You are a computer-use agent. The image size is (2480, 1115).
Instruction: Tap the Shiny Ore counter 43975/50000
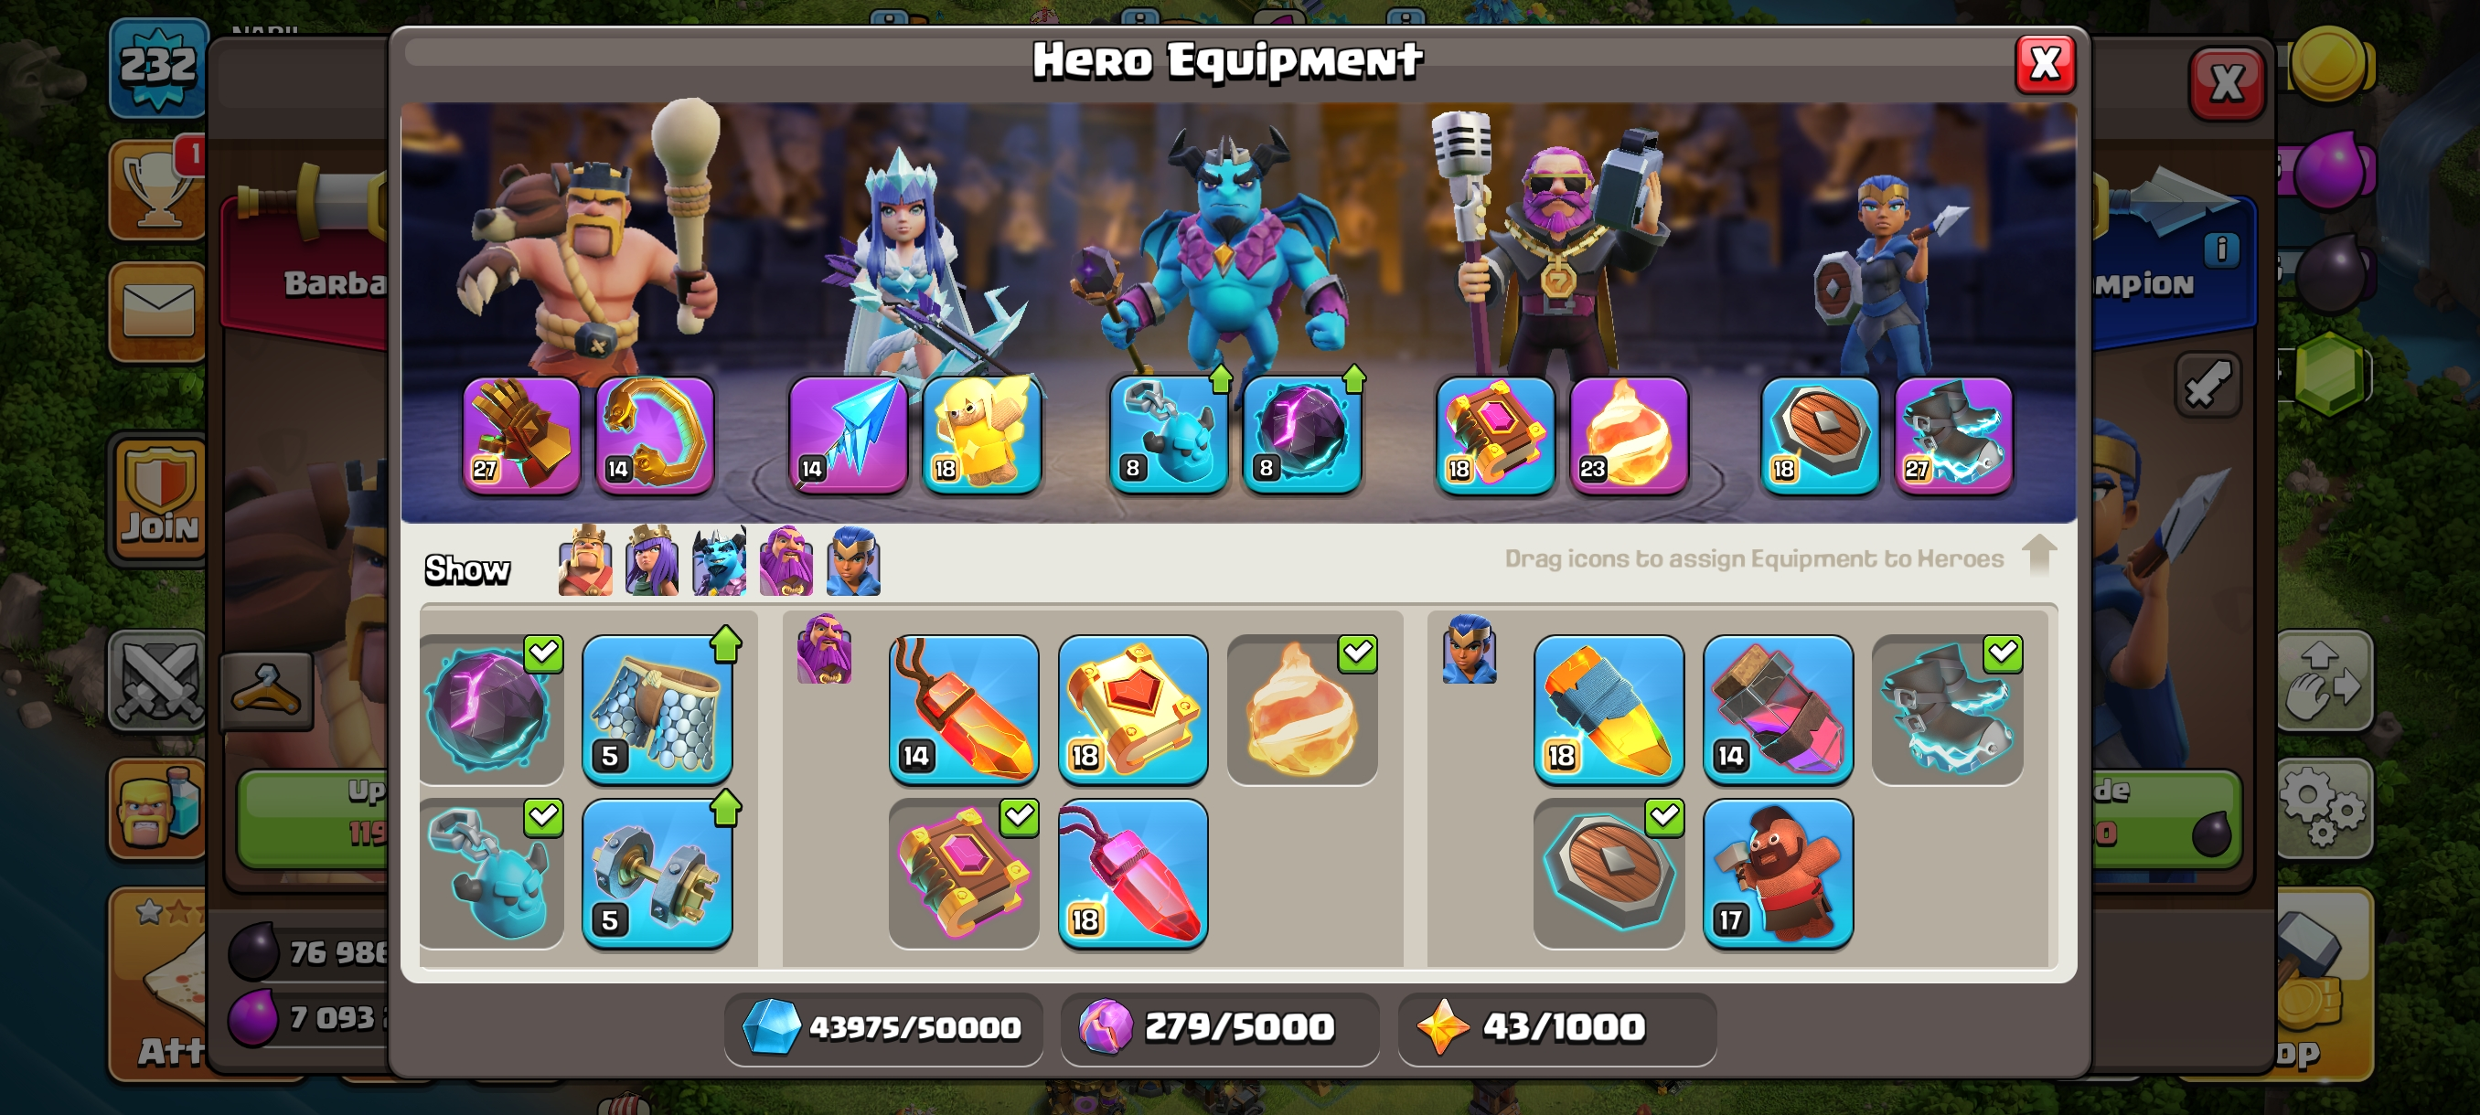click(882, 1027)
